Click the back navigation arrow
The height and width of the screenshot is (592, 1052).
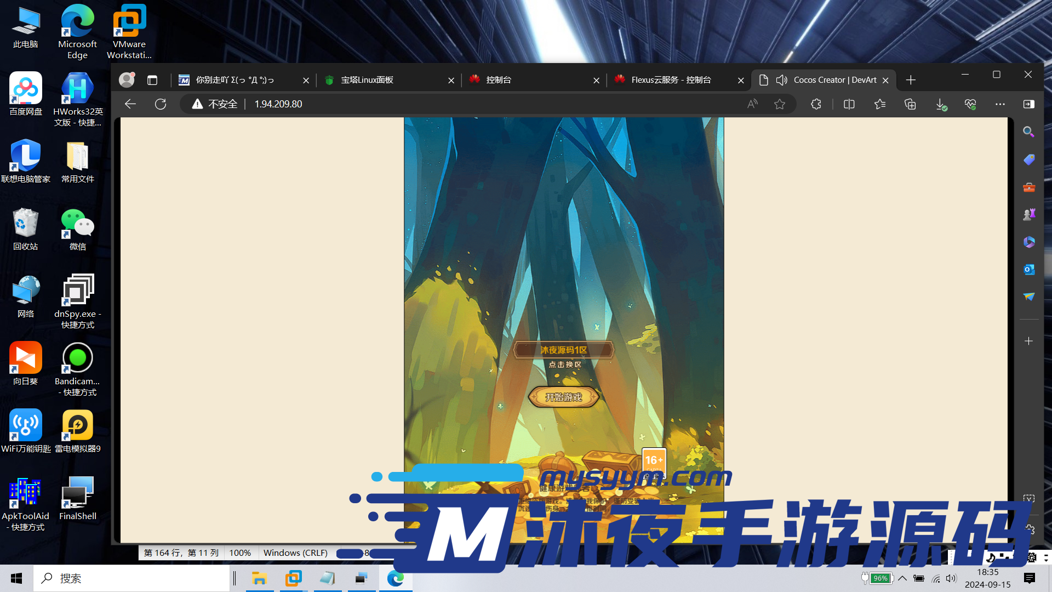pos(130,104)
